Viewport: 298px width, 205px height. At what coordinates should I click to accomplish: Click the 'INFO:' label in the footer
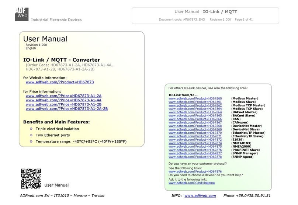click(177, 195)
